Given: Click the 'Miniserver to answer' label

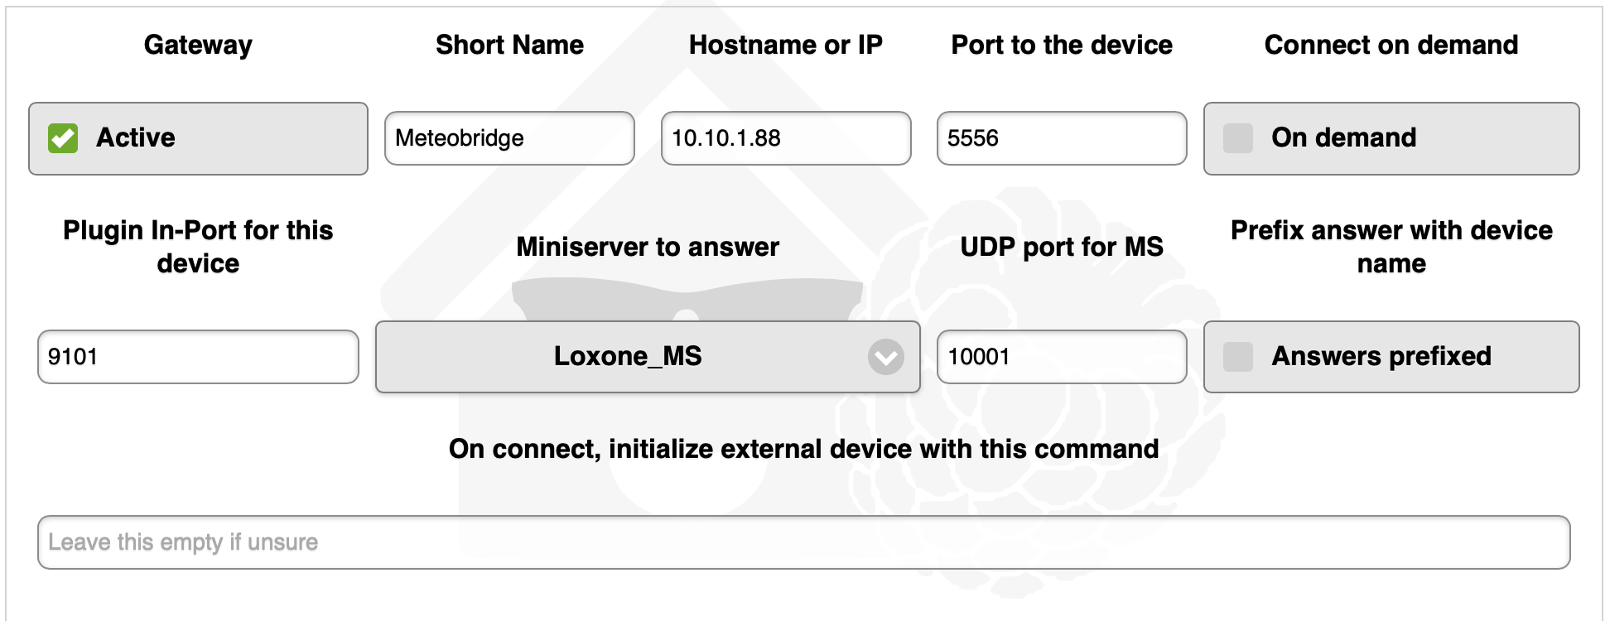Looking at the screenshot, I should (x=648, y=247).
